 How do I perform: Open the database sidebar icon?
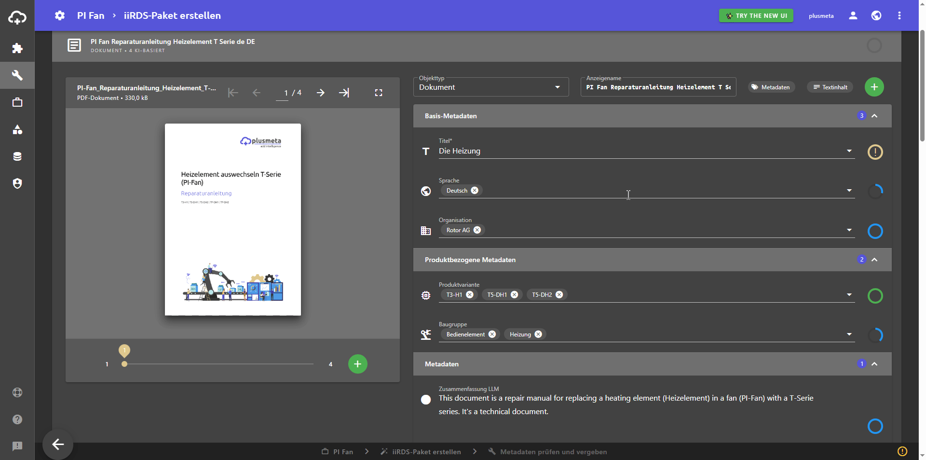point(17,156)
